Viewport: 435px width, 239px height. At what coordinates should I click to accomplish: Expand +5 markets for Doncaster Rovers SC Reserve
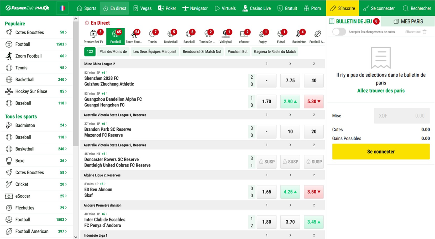(105, 154)
